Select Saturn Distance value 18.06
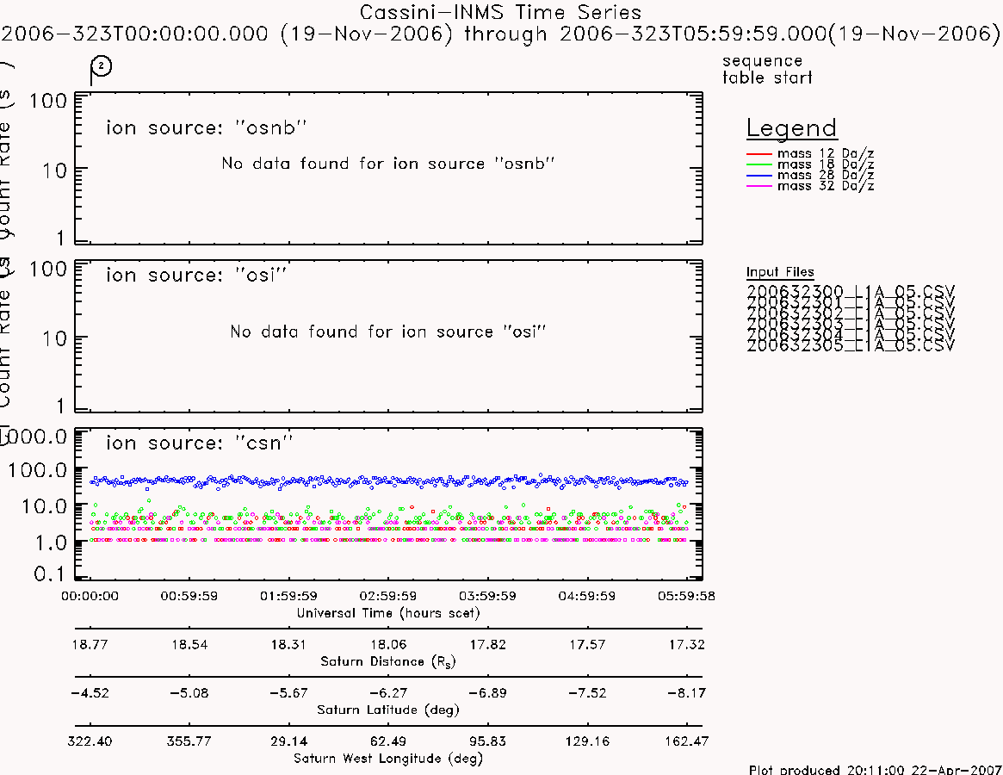Viewport: 1003px width, 775px height. tap(388, 644)
